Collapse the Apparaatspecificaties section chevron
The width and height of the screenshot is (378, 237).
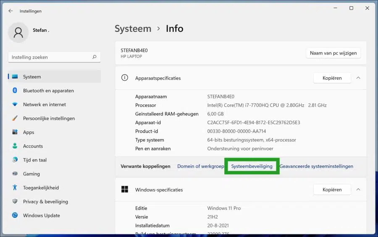[358, 78]
